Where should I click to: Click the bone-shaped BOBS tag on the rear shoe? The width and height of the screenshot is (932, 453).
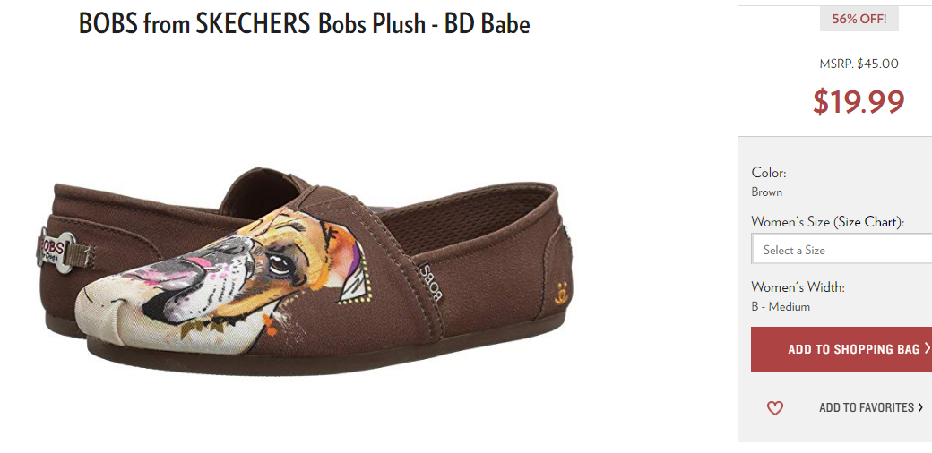pos(56,251)
